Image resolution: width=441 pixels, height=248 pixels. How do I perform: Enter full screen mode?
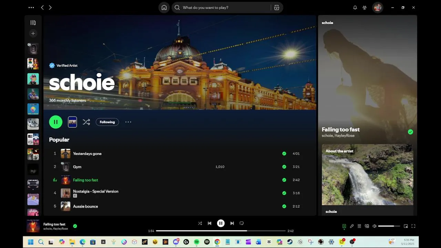tap(413, 226)
